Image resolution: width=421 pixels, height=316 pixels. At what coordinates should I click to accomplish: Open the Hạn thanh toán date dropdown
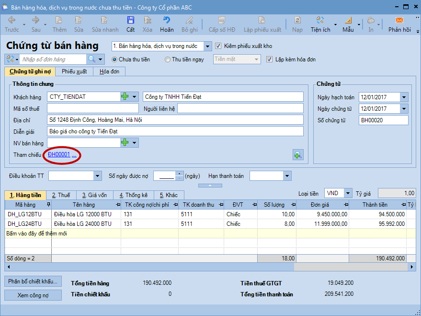coord(287,176)
